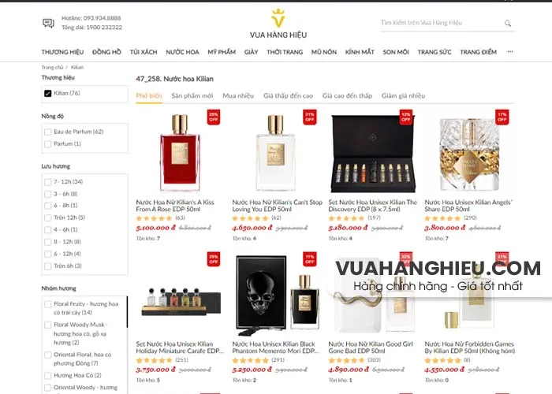
Task: Tick the Floral Fruity scent group checkbox
Action: pos(48,304)
